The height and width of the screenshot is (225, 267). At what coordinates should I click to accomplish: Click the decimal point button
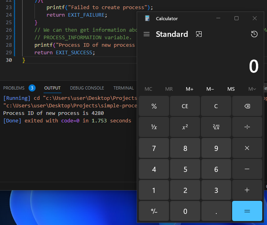click(x=216, y=211)
